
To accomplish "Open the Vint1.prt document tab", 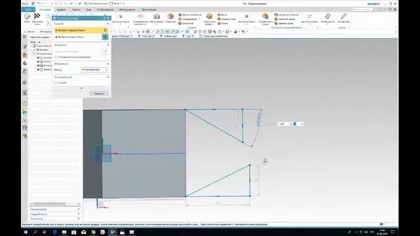I will click(146, 36).
